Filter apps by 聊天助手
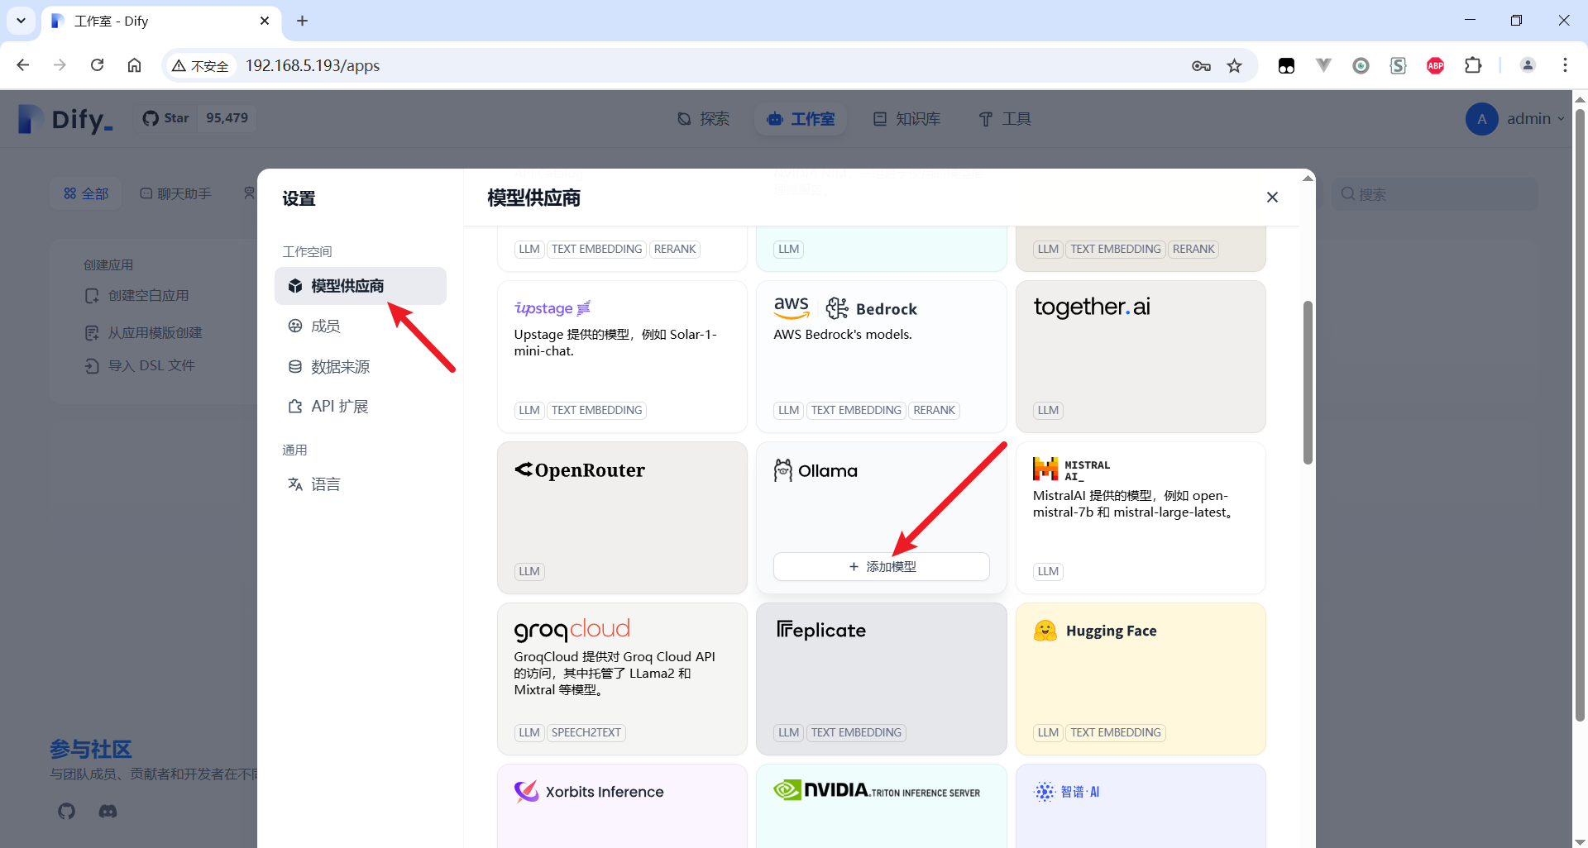 175,193
